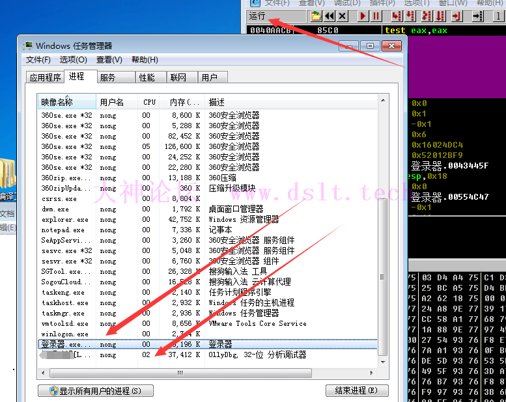This screenshot has height=402, width=506.
Task: Select the SogouCloud process row
Action: [207, 282]
